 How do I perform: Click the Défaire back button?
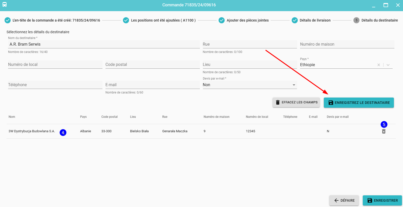(344, 200)
